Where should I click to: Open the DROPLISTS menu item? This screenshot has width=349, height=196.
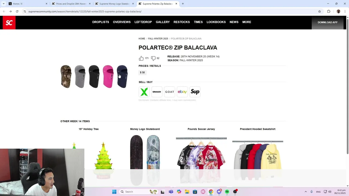tap(101, 22)
